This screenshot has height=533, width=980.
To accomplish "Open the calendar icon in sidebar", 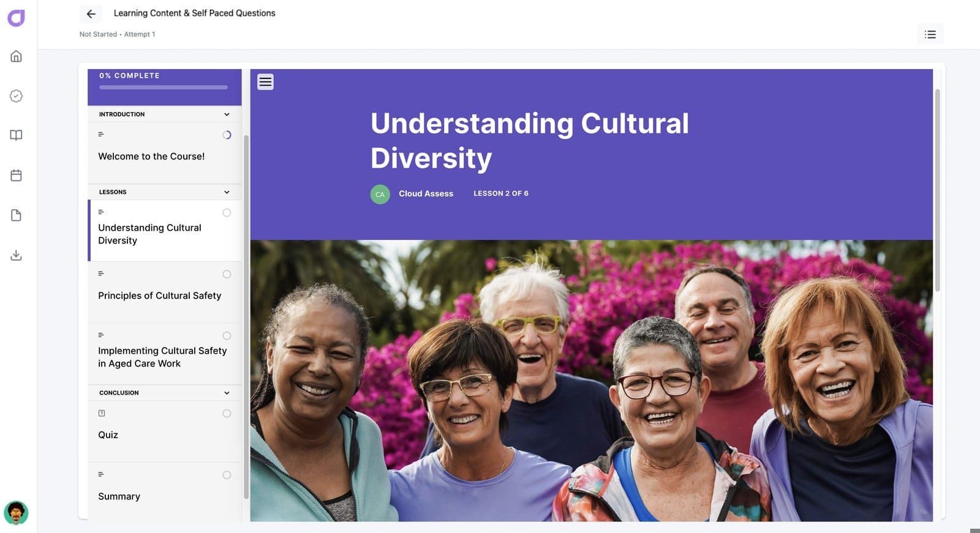I will click(x=16, y=175).
